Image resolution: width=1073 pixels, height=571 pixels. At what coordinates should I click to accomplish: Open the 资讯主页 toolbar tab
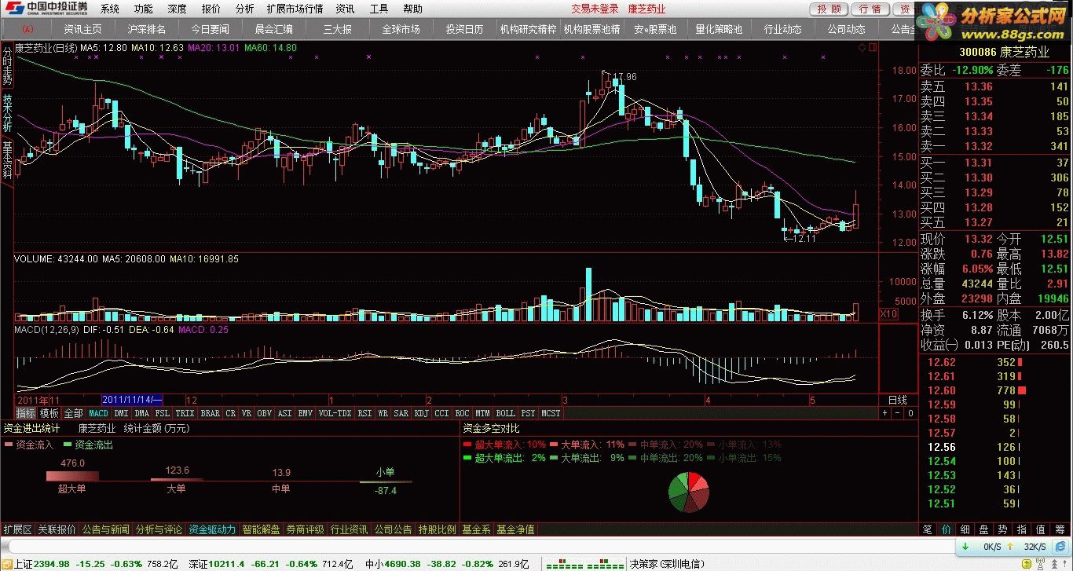coord(83,29)
